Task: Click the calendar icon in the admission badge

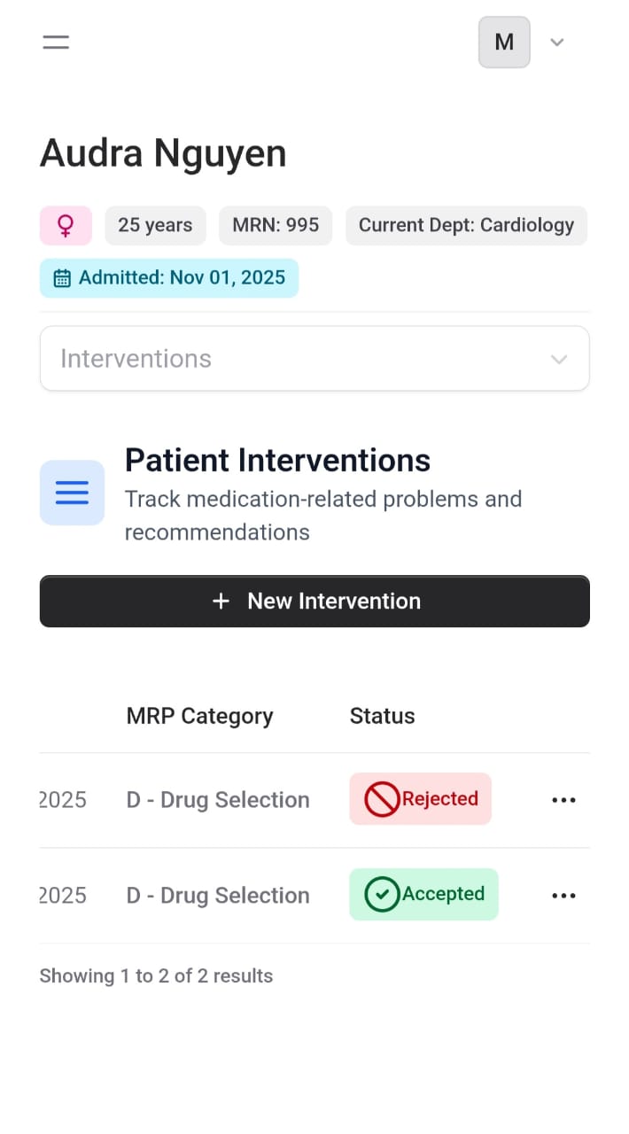Action: click(60, 277)
